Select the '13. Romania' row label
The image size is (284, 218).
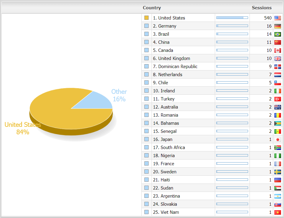[x=166, y=115]
